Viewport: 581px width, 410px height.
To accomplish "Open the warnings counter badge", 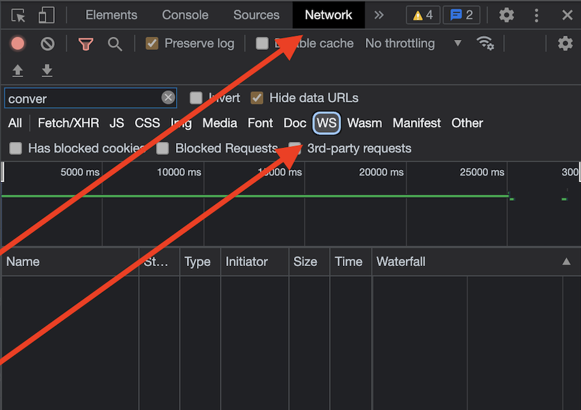I will 422,15.
